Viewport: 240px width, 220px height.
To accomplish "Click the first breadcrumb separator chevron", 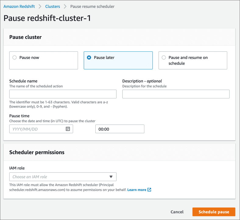I will tap(40, 6).
